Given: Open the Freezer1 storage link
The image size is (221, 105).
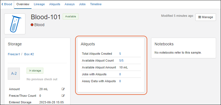Looking at the screenshot, I should [x=14, y=54].
